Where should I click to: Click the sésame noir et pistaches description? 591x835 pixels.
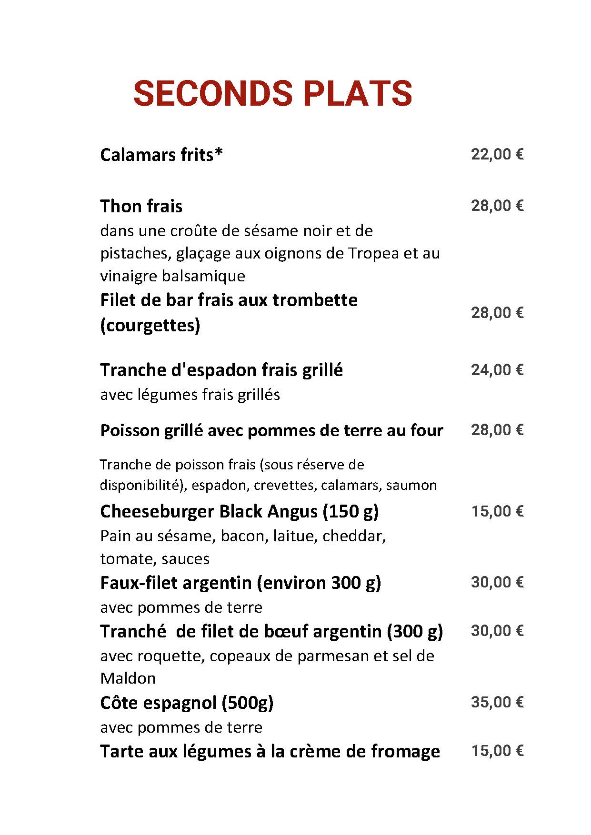pos(270,253)
